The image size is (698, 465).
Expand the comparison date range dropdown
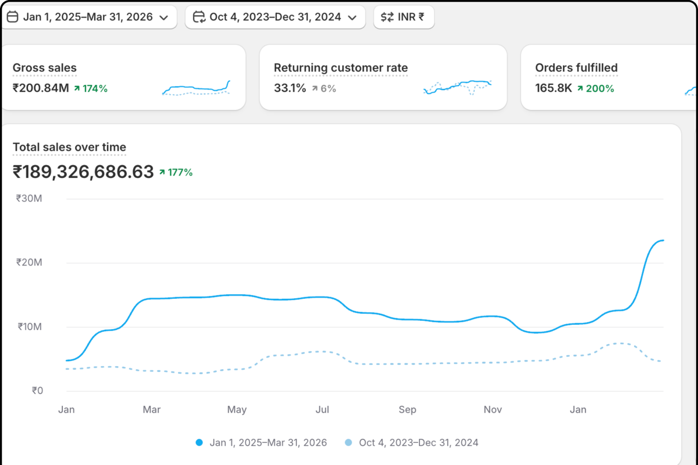pyautogui.click(x=275, y=17)
